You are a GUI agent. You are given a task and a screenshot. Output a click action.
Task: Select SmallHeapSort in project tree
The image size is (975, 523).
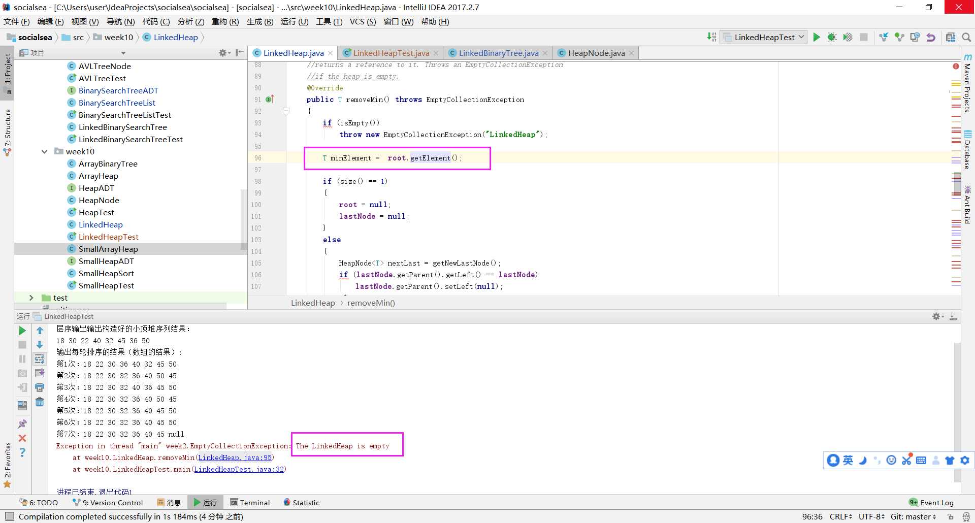click(106, 273)
